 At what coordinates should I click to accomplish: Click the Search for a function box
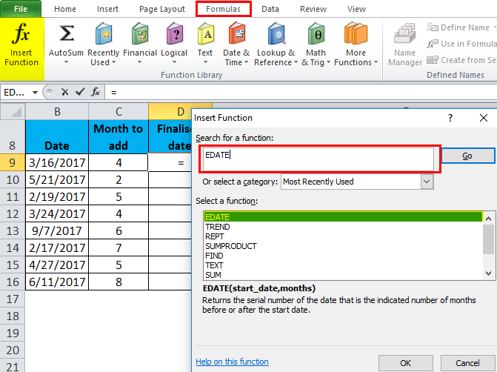318,159
